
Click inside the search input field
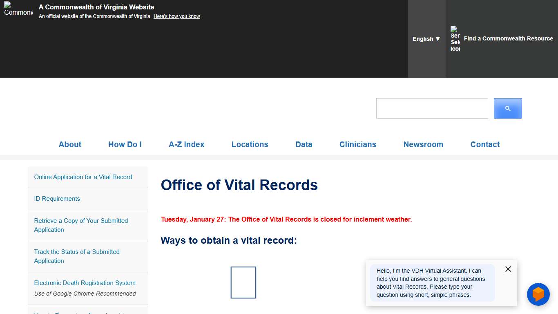click(432, 108)
